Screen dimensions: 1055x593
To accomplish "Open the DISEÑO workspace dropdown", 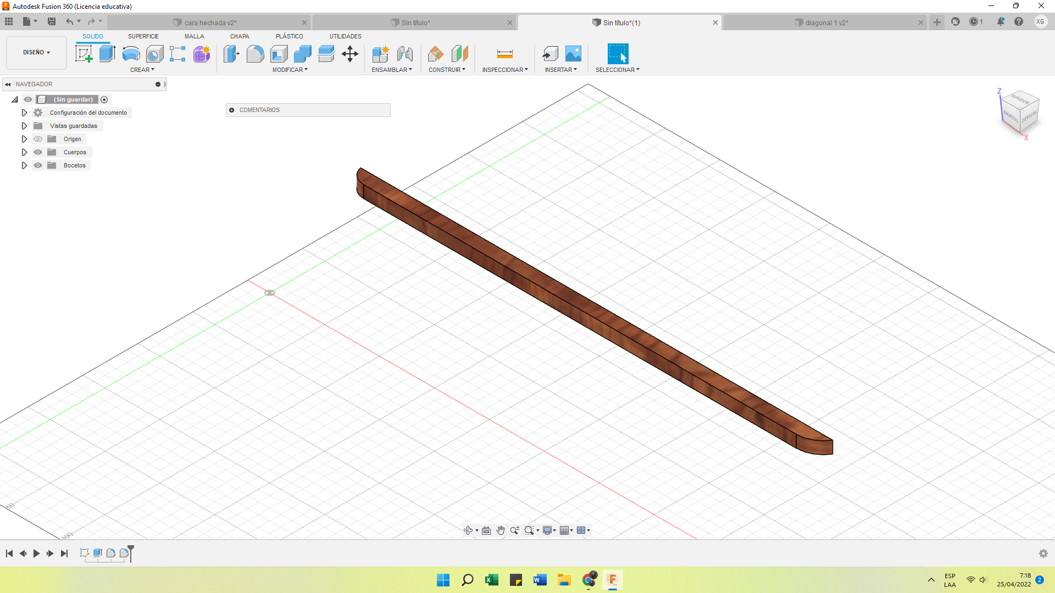I will coord(36,53).
